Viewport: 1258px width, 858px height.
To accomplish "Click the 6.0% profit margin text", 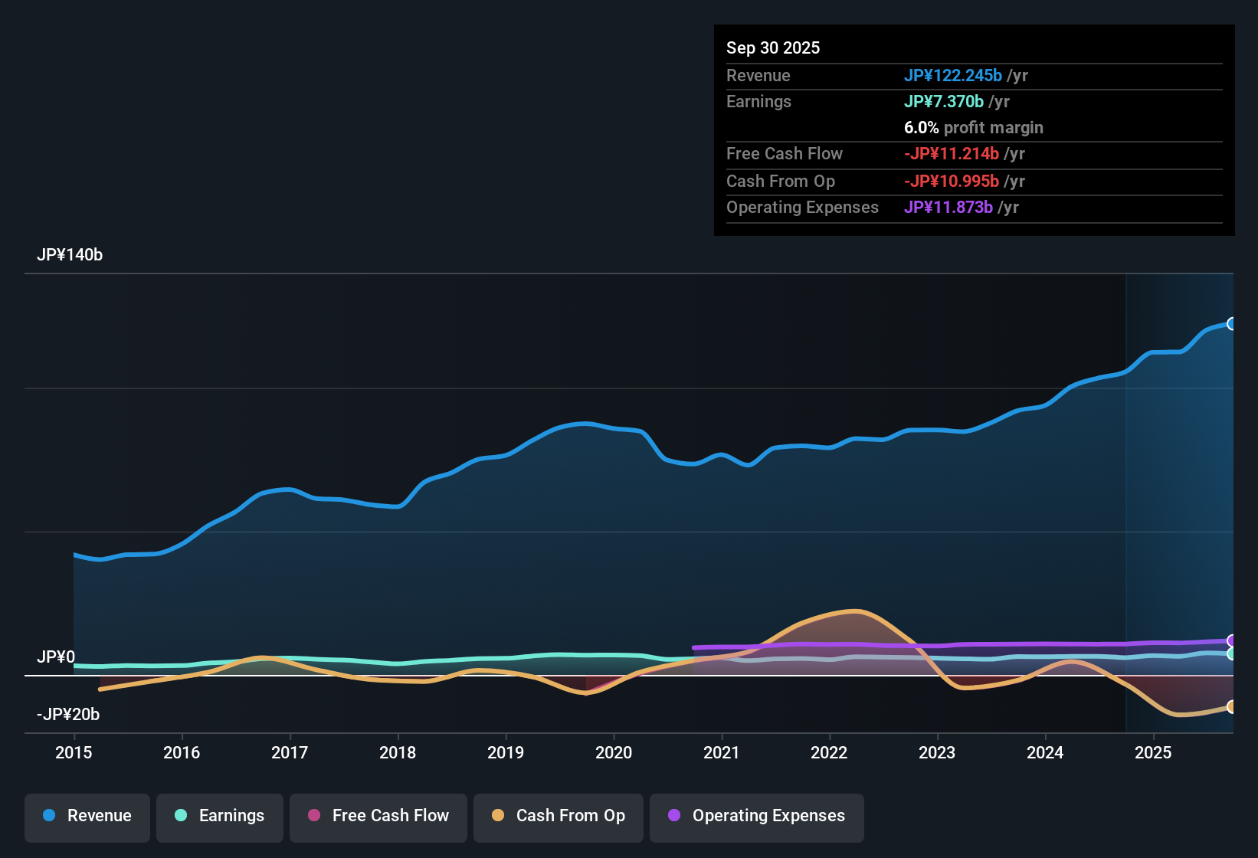I will coord(974,128).
